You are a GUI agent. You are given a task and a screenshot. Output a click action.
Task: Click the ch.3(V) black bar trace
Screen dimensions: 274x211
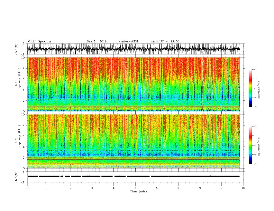pyautogui.click(x=134, y=177)
